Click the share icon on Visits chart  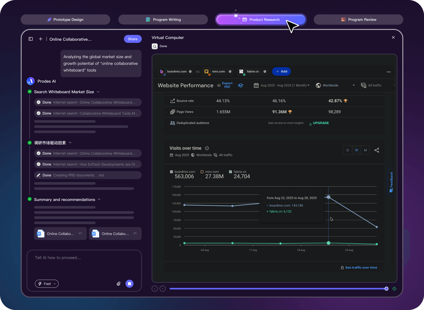[377, 150]
